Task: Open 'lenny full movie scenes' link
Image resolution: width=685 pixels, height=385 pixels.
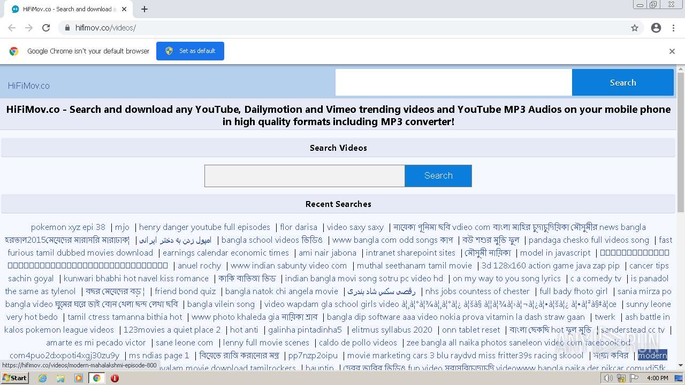Action: [x=266, y=343]
